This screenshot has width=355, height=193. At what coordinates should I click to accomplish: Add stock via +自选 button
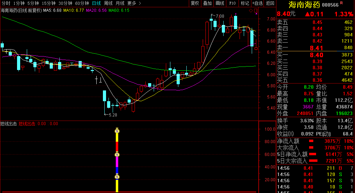(x=257, y=3)
